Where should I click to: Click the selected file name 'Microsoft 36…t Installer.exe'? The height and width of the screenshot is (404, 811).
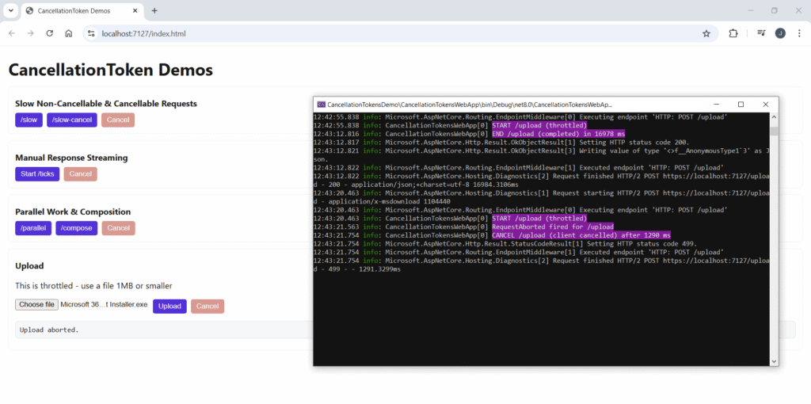(104, 305)
